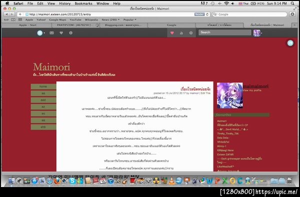Expand the Popular bookmarks folder
The height and width of the screenshot is (197, 300).
(129, 19)
